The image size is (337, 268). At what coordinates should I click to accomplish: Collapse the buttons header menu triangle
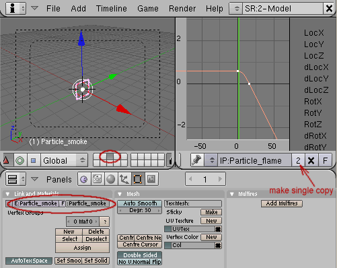34,179
